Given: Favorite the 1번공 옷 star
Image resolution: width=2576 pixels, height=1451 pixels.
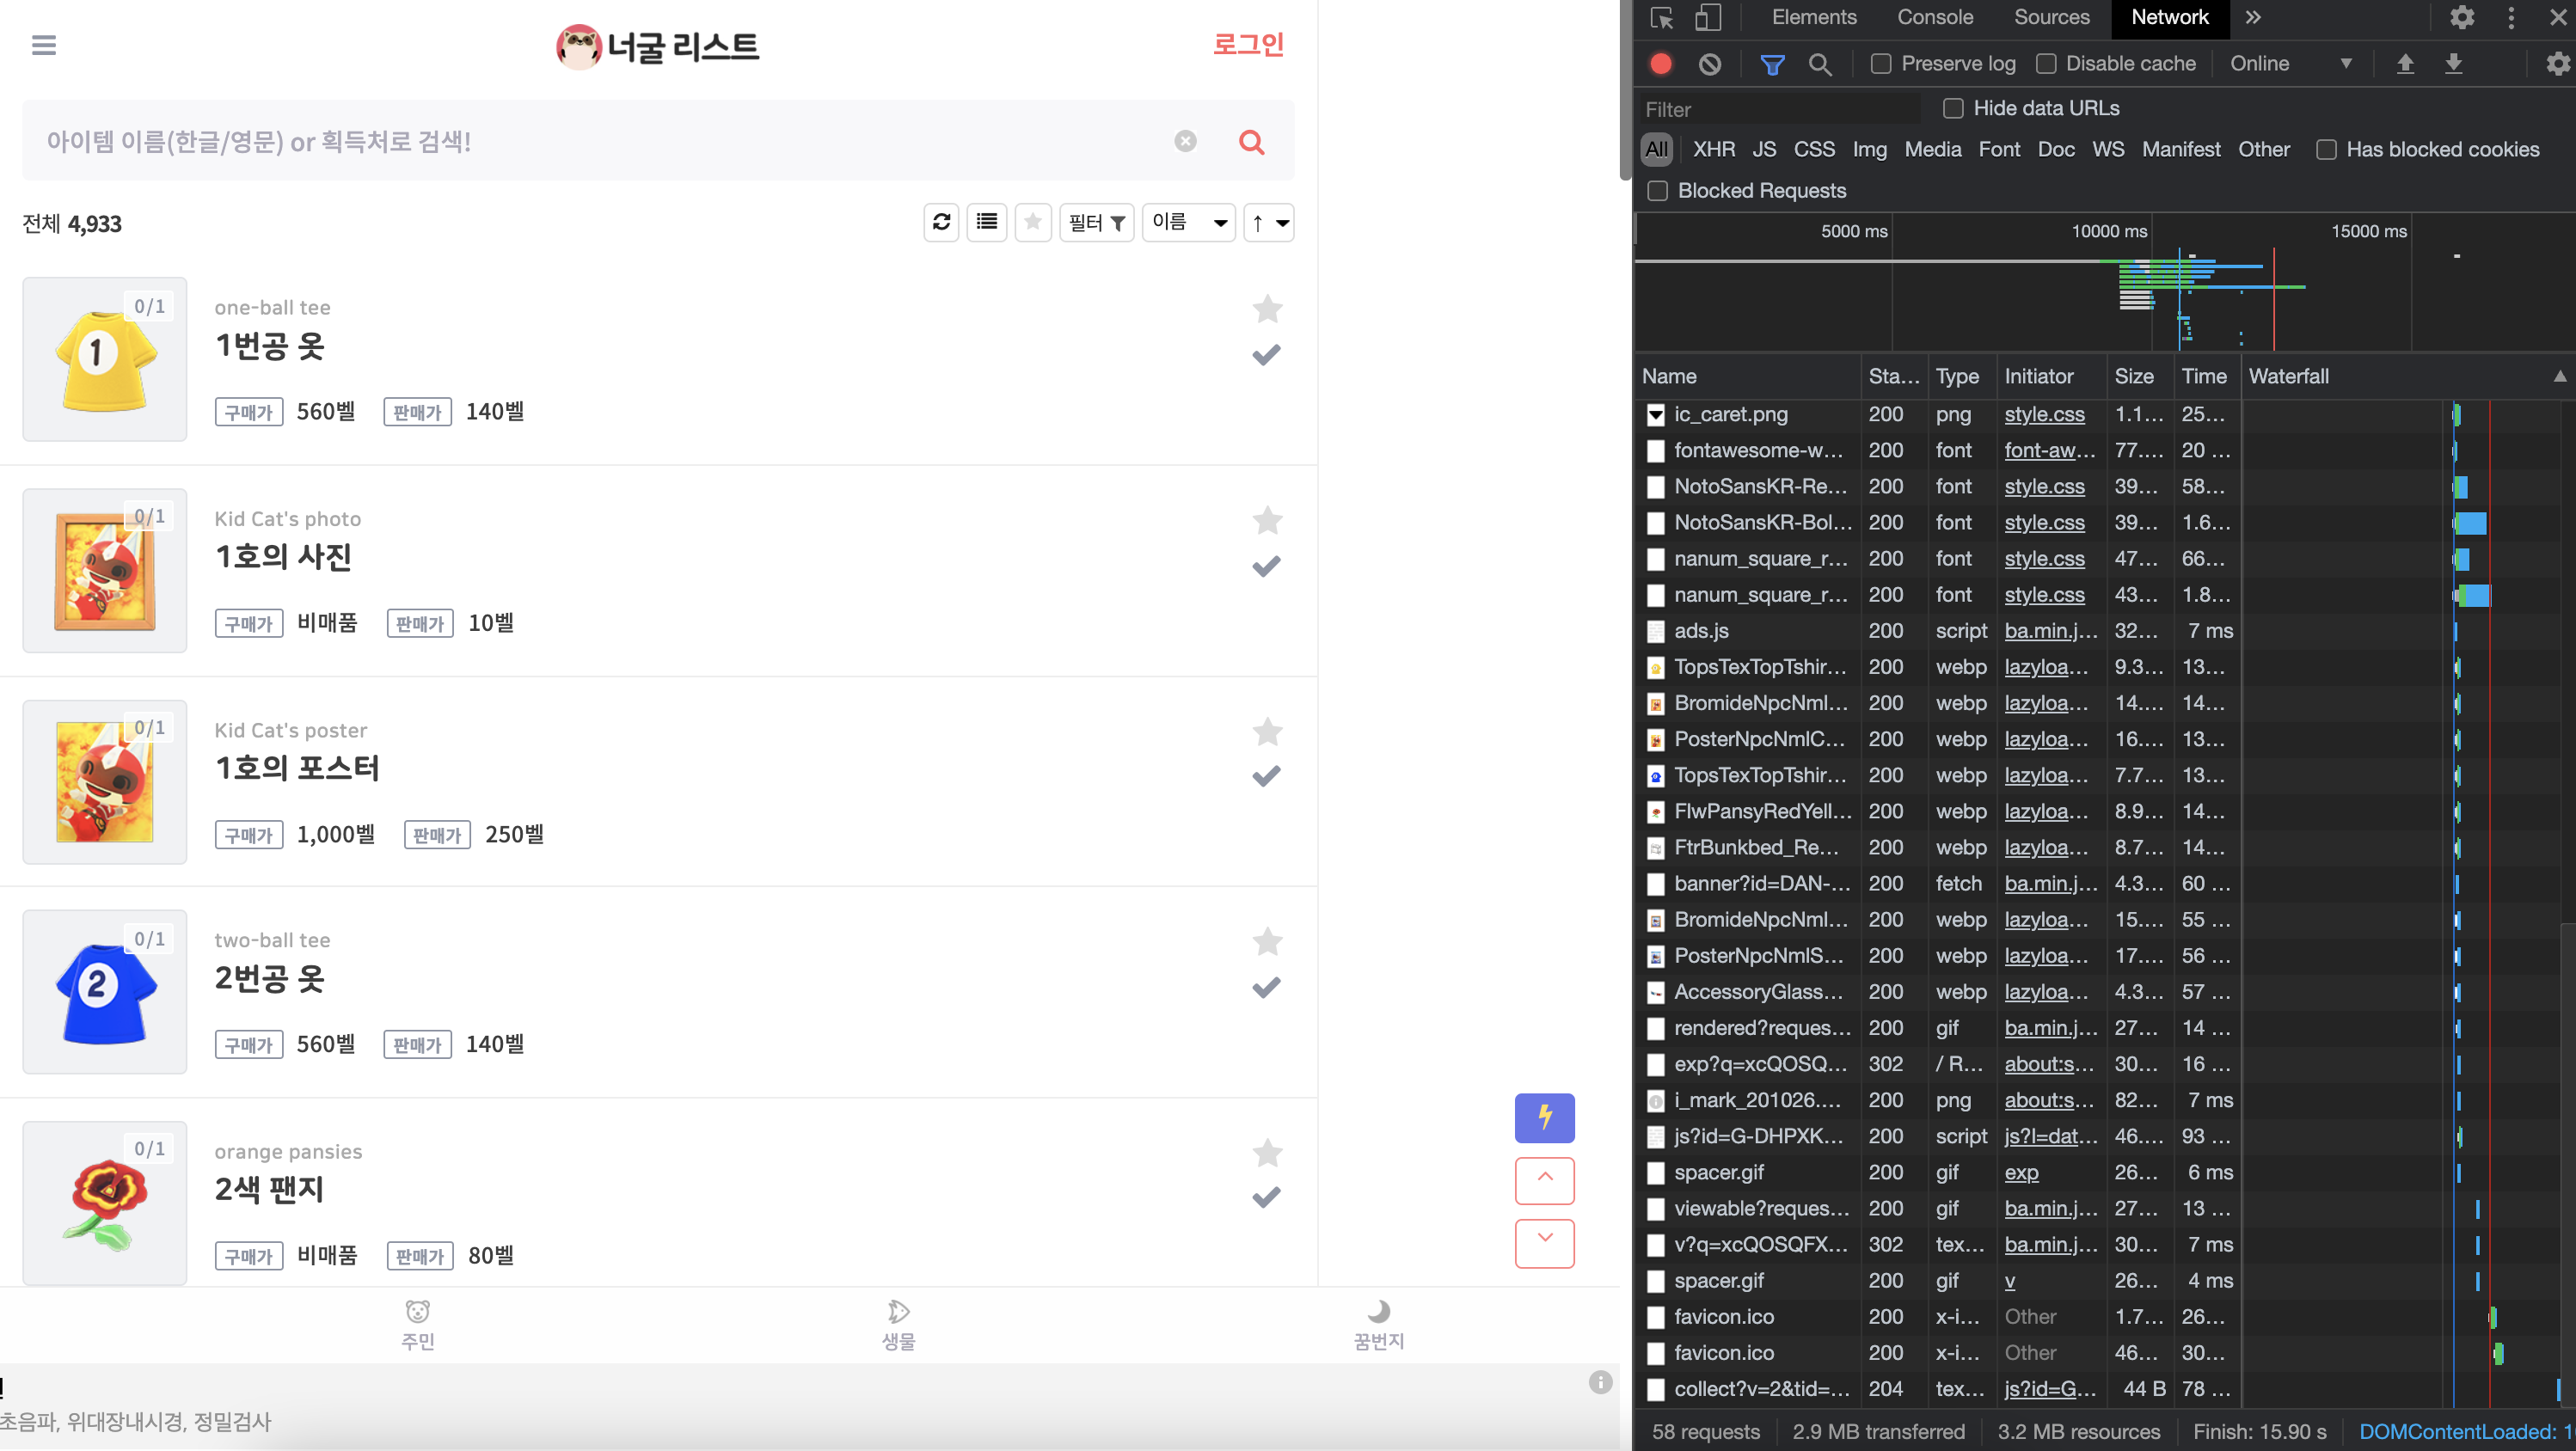Looking at the screenshot, I should [x=1267, y=309].
